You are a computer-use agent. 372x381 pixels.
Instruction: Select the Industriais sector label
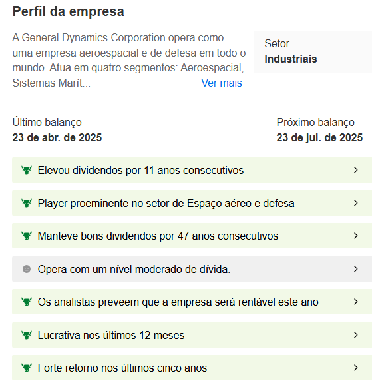click(291, 59)
